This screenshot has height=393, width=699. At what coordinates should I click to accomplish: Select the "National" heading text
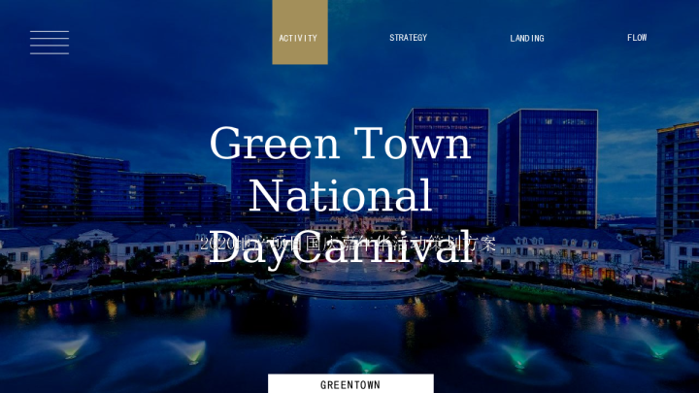(340, 196)
